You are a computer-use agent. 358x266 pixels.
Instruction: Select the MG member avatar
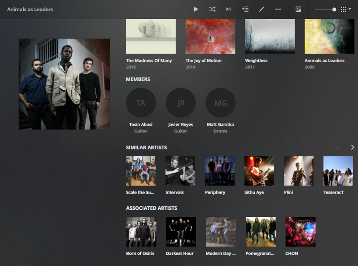click(x=220, y=103)
